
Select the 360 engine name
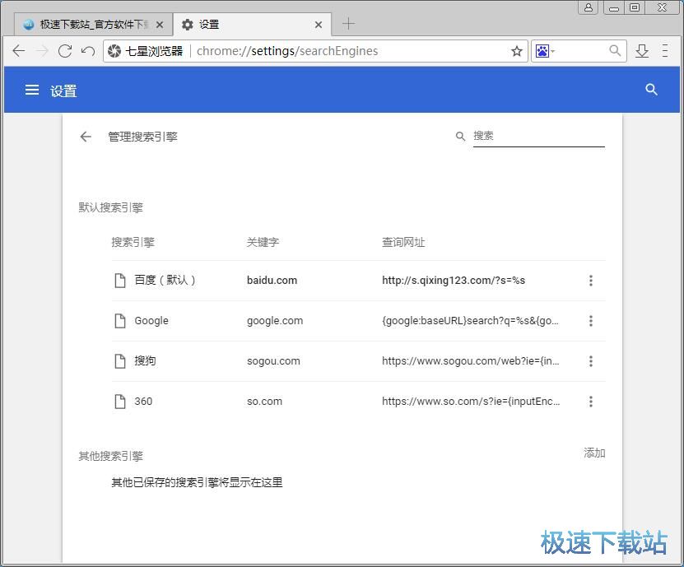[x=143, y=402]
